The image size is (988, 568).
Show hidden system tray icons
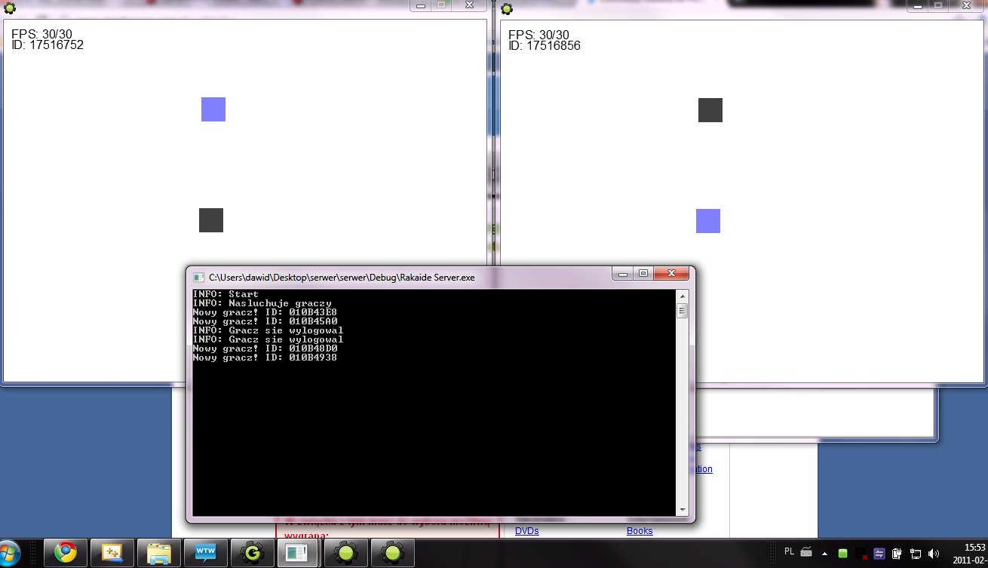coord(824,553)
